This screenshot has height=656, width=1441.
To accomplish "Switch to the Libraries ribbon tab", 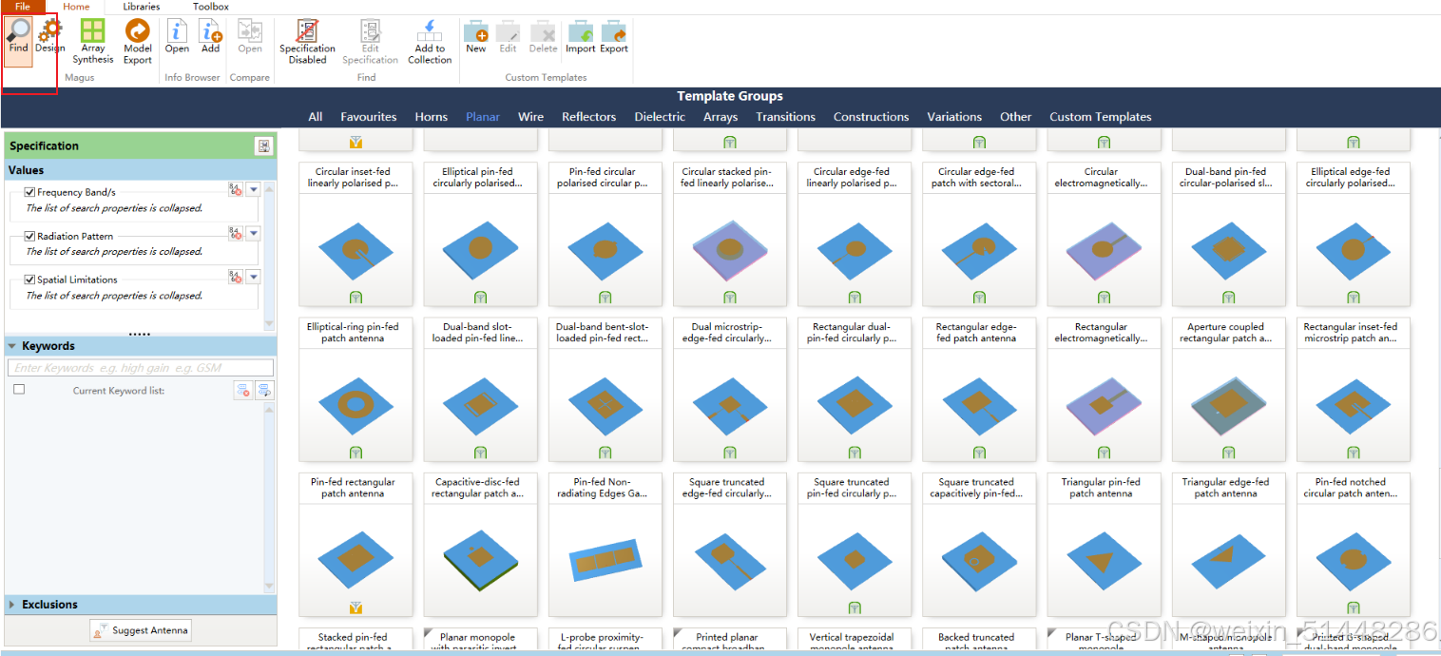I will coord(141,7).
